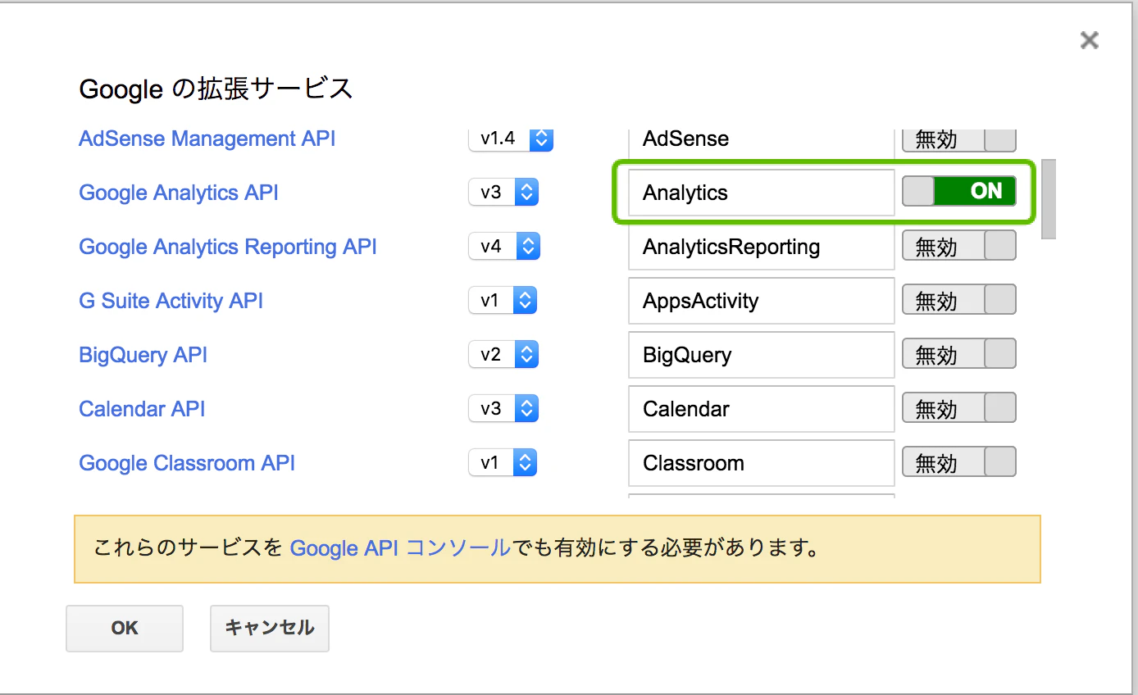The height and width of the screenshot is (695, 1138).
Task: Close the Google advanced services dialog
Action: click(x=1089, y=40)
